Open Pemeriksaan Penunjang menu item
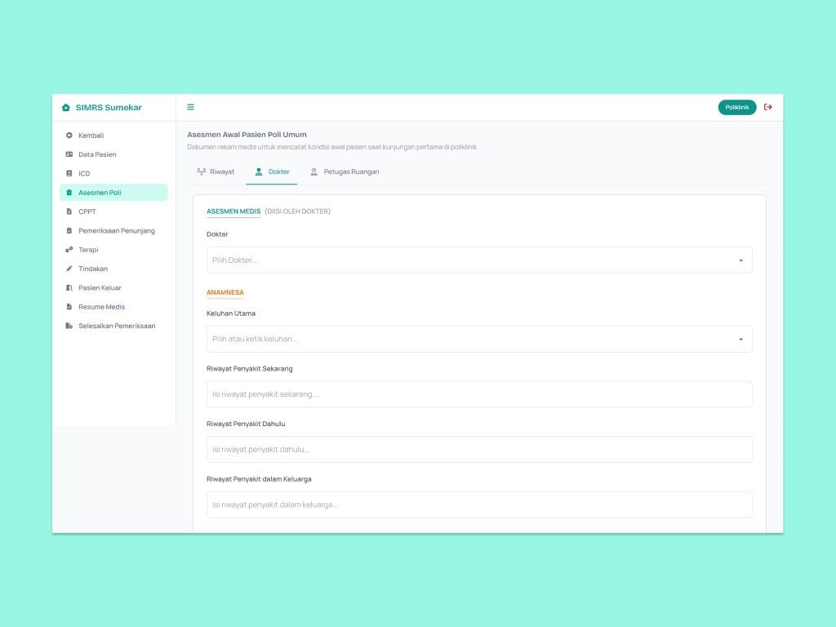Image resolution: width=836 pixels, height=627 pixels. coord(116,231)
